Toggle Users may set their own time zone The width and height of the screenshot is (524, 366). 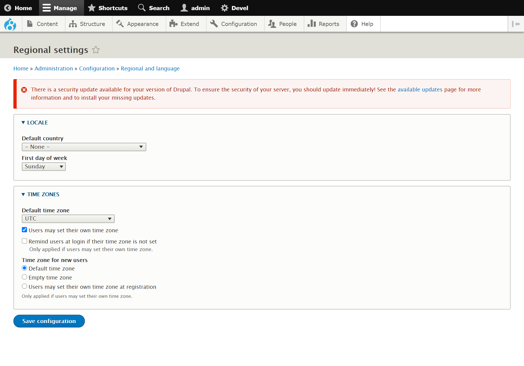[25, 230]
